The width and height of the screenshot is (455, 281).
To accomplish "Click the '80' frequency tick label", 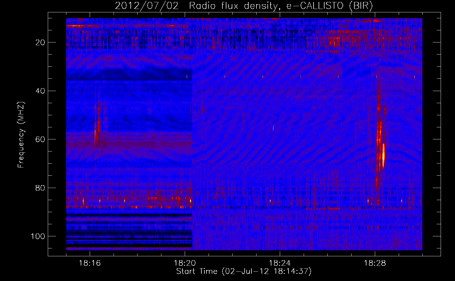I will click(x=40, y=188).
